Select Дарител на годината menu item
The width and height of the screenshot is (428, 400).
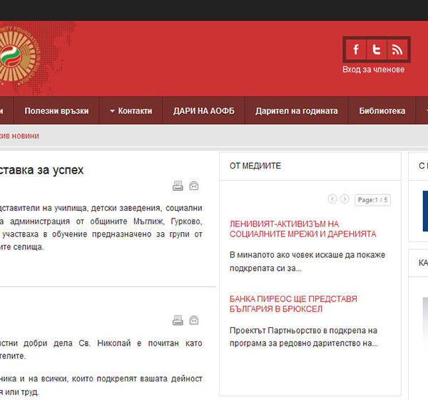point(297,111)
